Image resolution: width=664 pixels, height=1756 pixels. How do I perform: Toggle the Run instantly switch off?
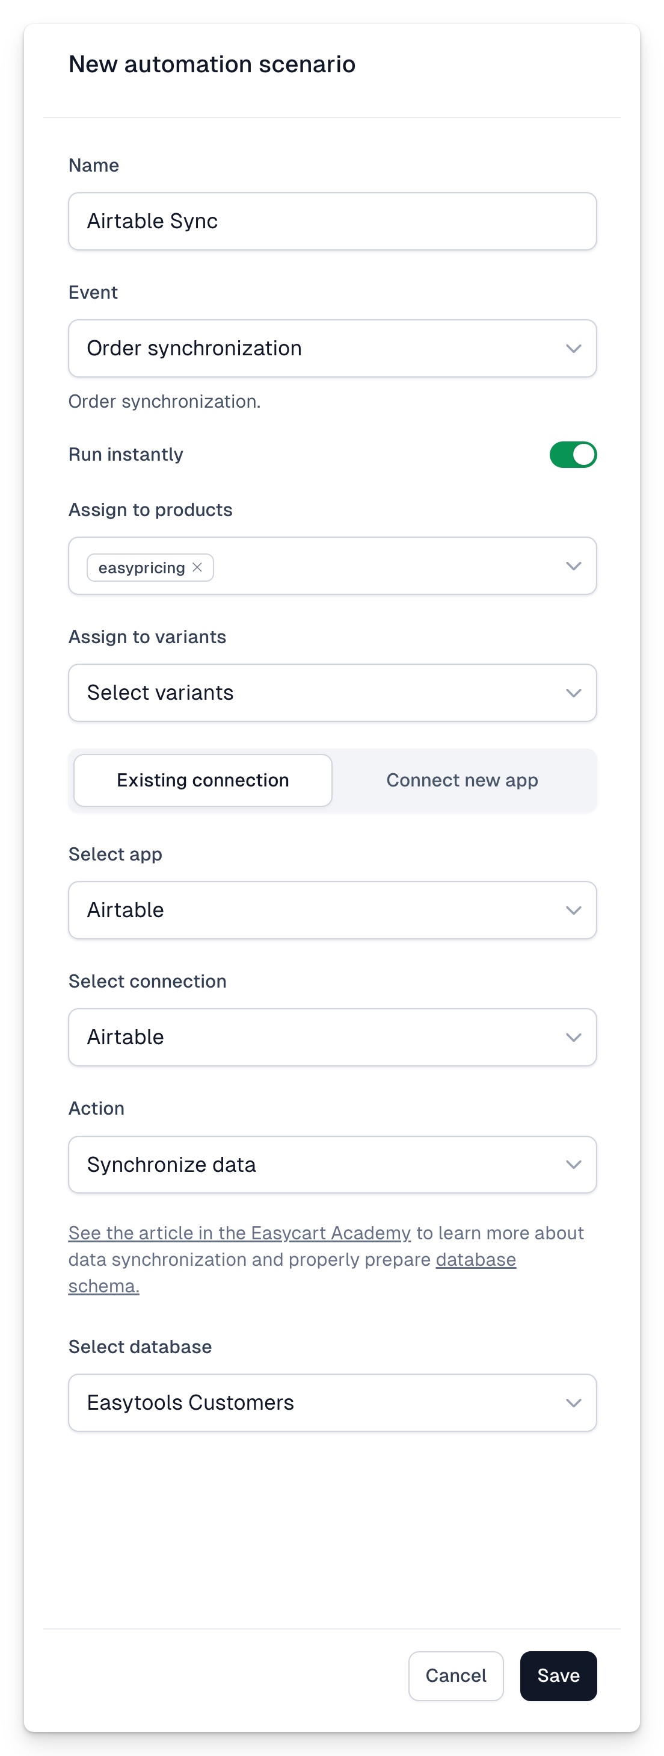pos(573,455)
